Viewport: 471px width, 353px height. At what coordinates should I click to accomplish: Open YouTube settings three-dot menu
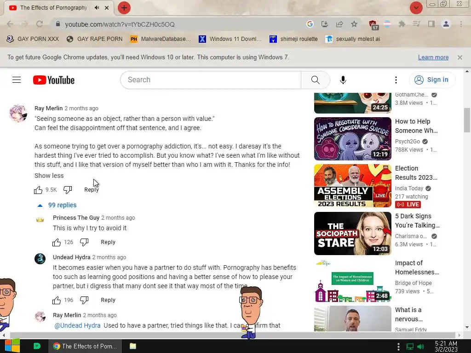pyautogui.click(x=396, y=80)
